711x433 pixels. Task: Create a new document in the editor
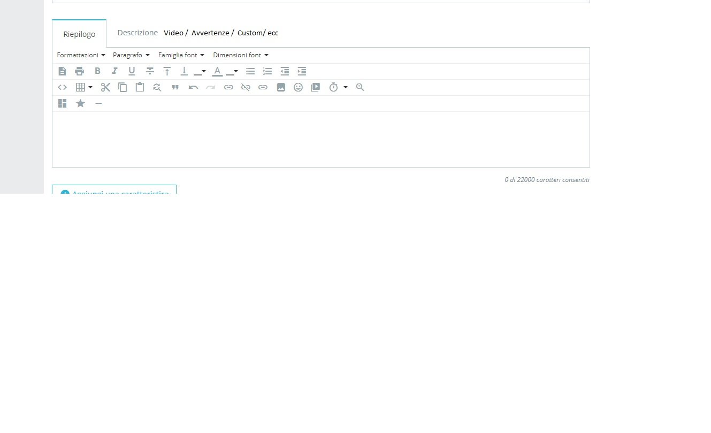pyautogui.click(x=62, y=71)
